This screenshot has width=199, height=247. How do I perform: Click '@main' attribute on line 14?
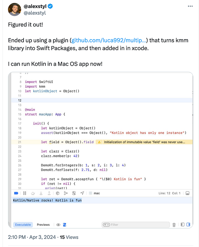pyautogui.click(x=30, y=110)
